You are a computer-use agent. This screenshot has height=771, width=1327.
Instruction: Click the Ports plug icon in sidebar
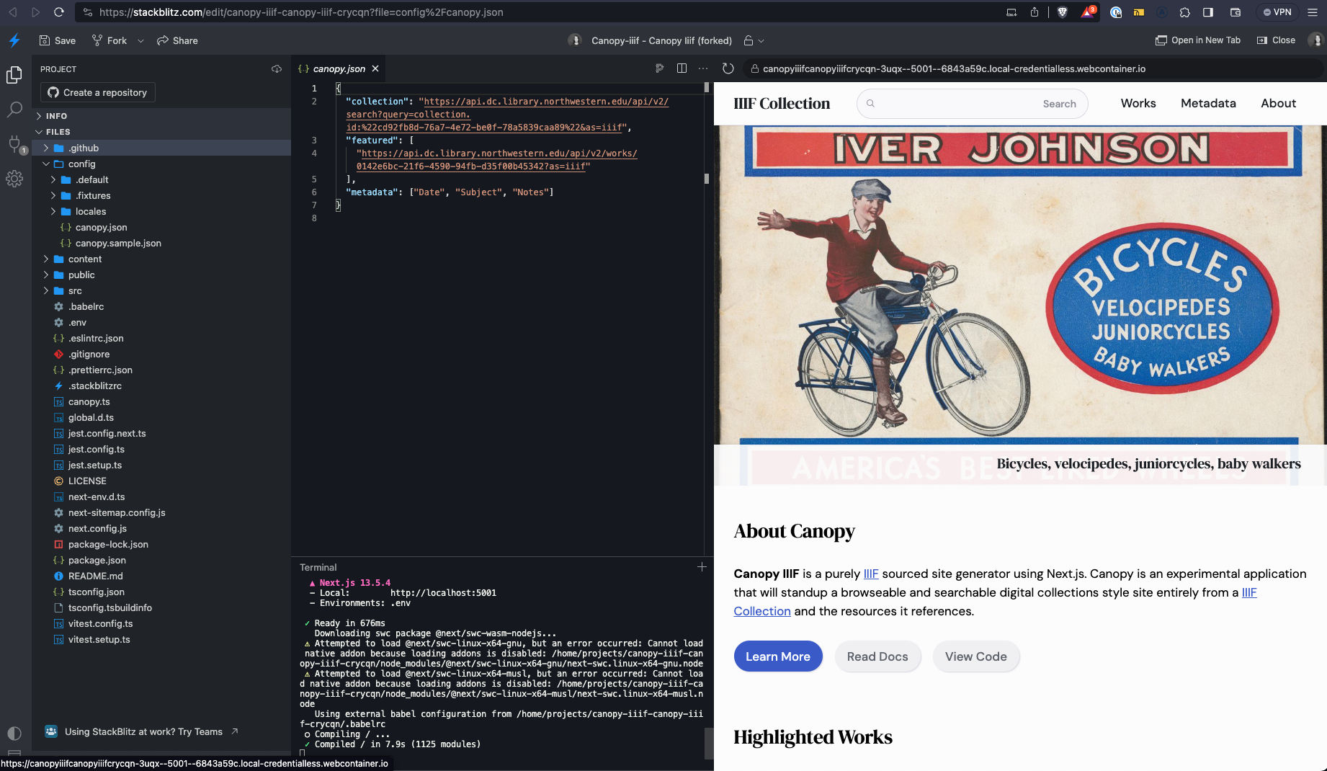[x=14, y=144]
